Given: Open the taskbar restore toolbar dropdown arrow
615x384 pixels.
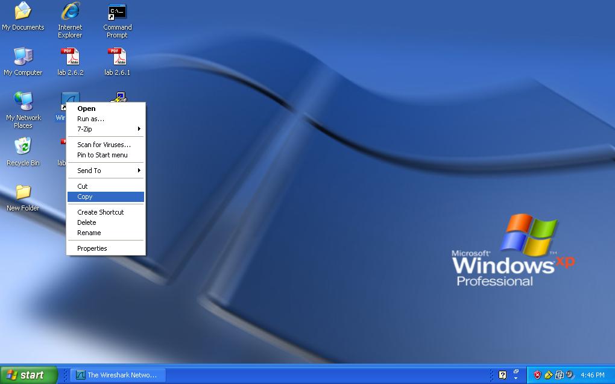Looking at the screenshot, I should coord(516,378).
